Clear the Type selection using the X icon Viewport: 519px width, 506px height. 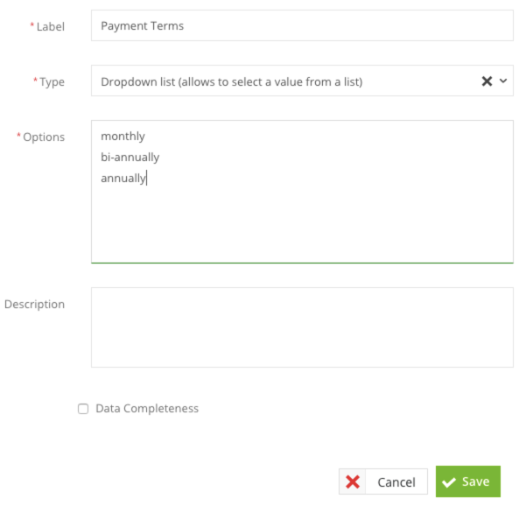[x=487, y=81]
